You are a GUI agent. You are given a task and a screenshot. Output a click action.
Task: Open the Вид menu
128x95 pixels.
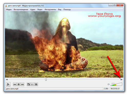pyautogui.click(x=60, y=9)
